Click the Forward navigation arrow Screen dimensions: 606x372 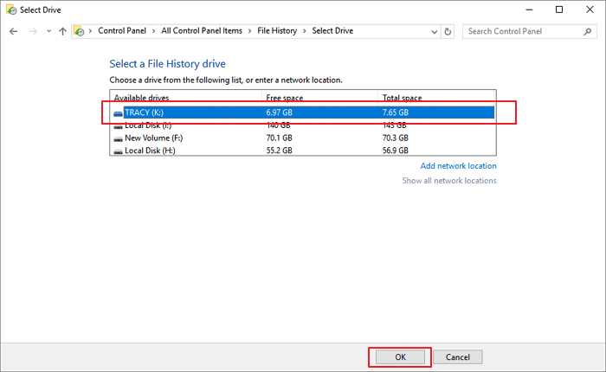click(33, 31)
